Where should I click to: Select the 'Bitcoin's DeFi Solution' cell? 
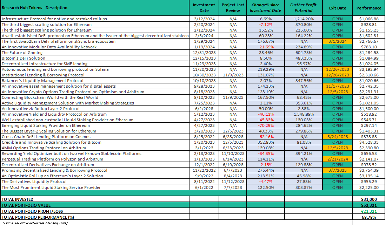pyautogui.click(x=24, y=58)
